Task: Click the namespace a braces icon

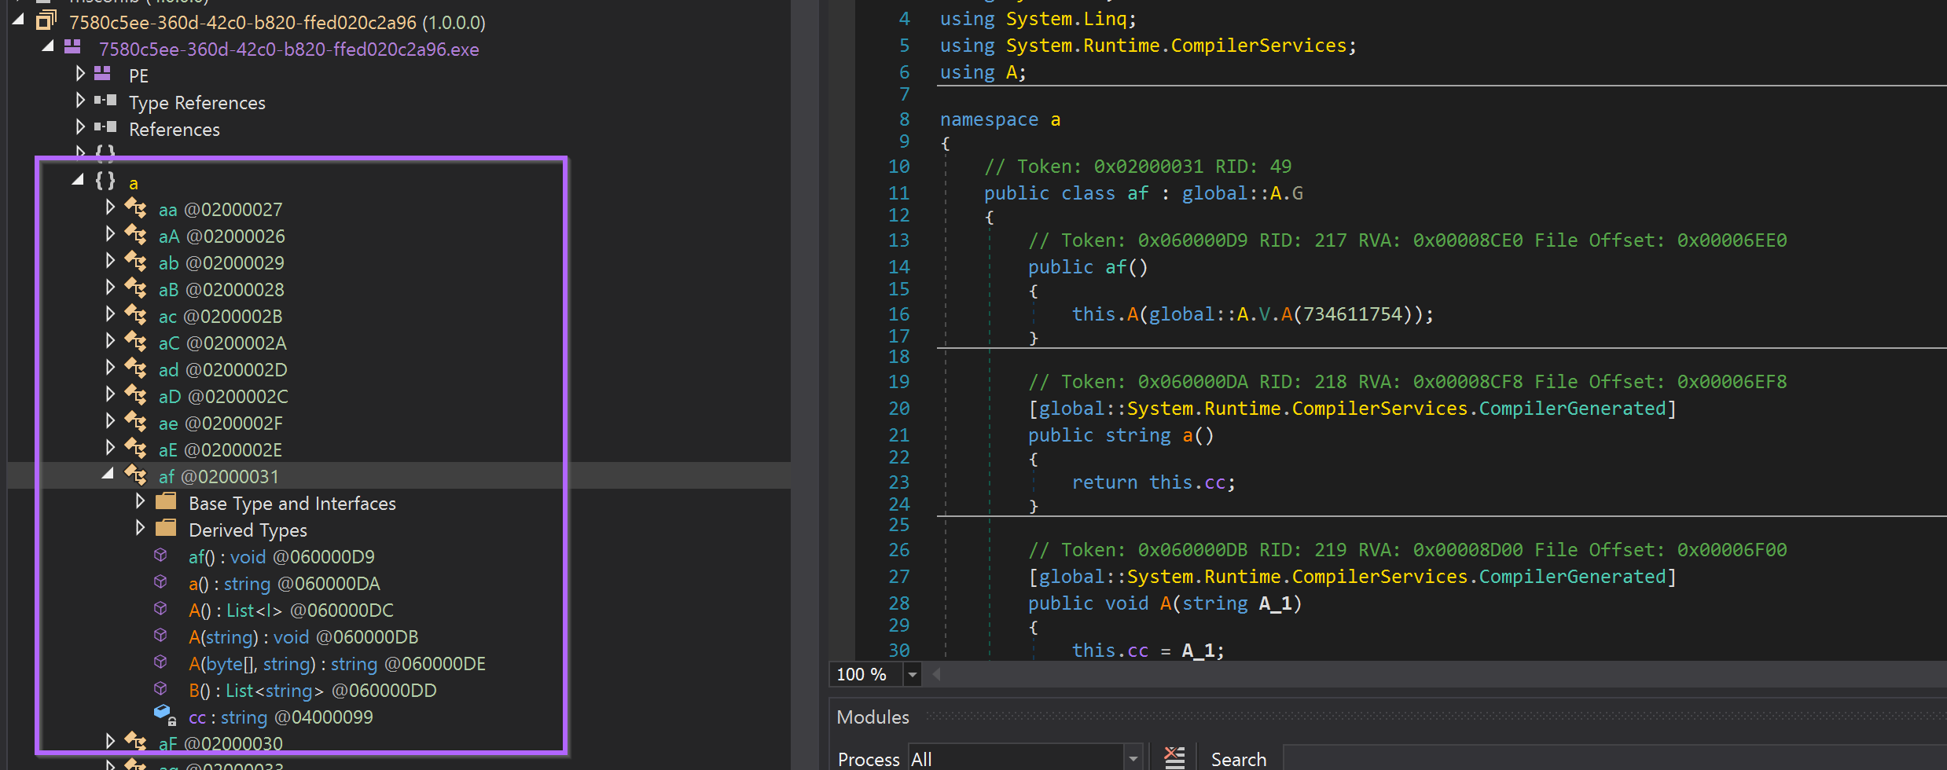Action: (x=105, y=181)
